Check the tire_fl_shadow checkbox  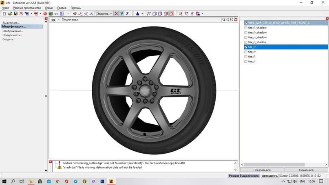tap(246, 28)
